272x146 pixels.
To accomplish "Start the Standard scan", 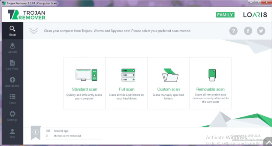I will click(85, 83).
